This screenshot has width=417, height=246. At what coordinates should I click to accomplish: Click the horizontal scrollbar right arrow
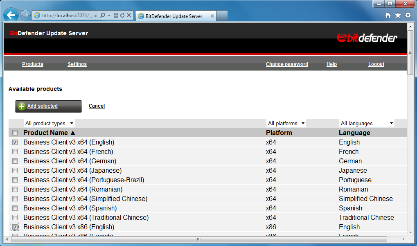403,239
